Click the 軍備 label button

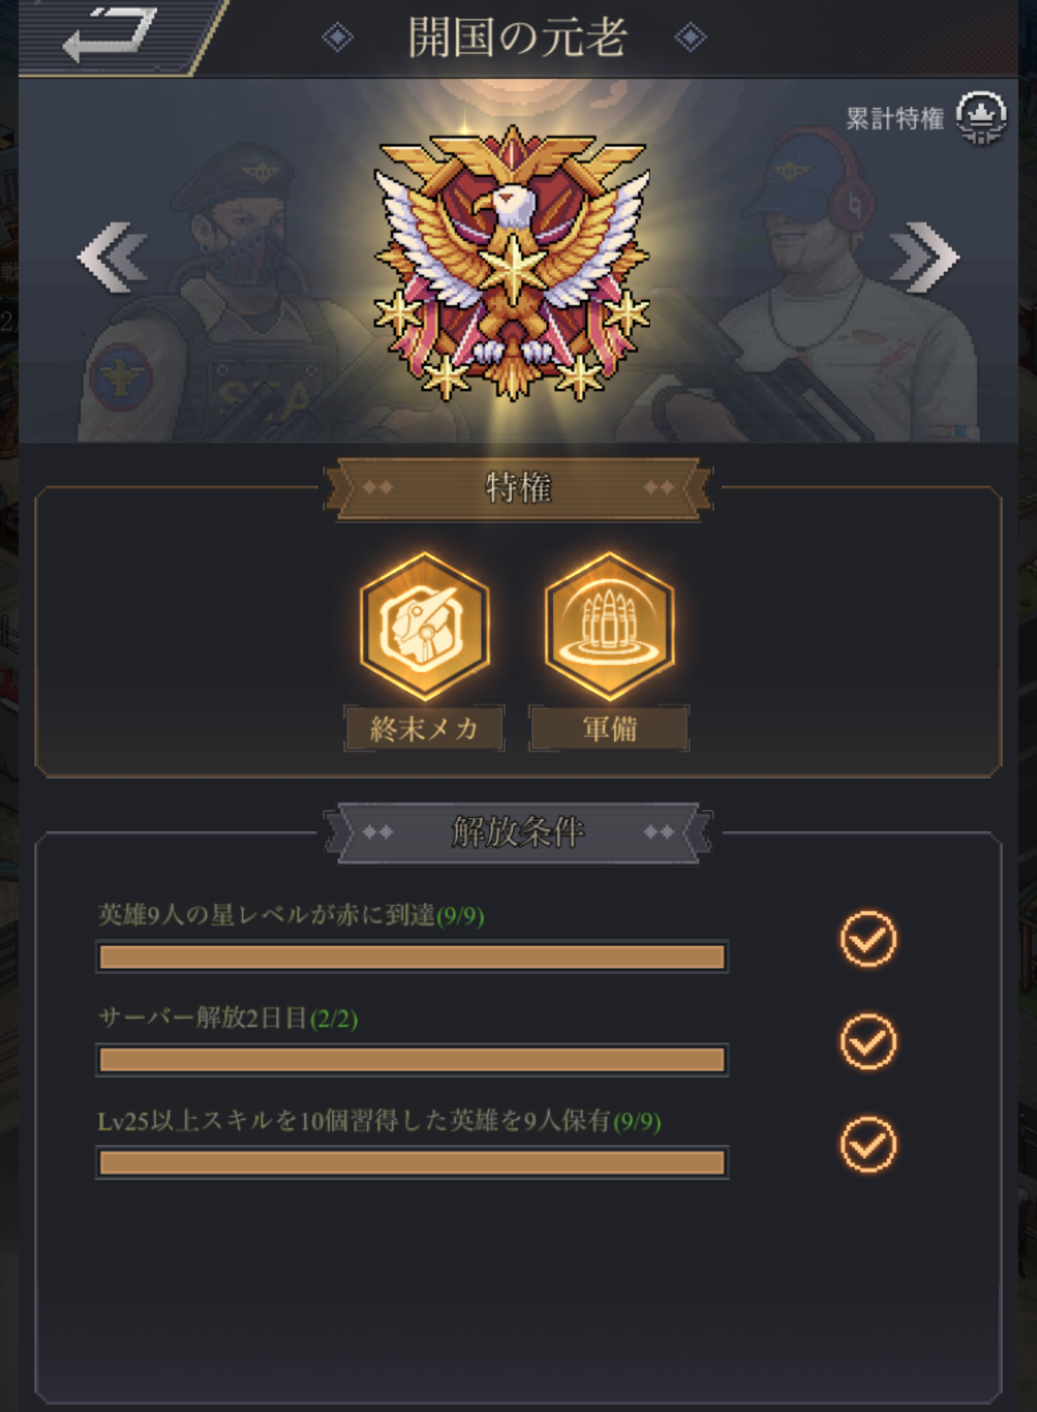click(610, 729)
